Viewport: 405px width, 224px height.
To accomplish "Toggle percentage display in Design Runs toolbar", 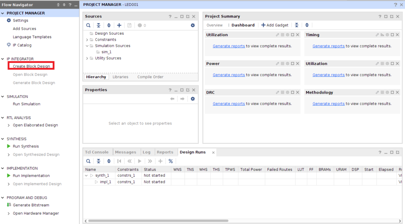I will click(170, 161).
